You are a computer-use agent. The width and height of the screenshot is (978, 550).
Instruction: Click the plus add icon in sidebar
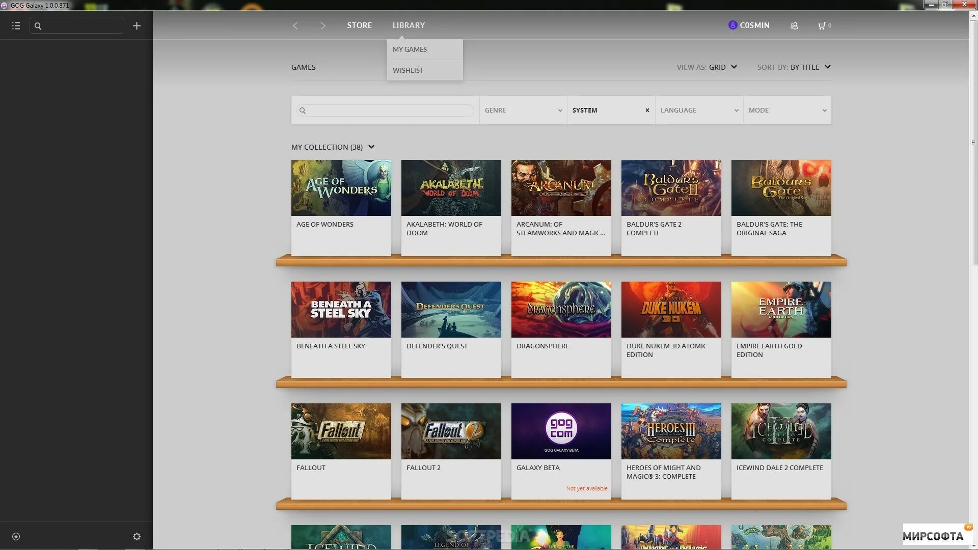(137, 25)
